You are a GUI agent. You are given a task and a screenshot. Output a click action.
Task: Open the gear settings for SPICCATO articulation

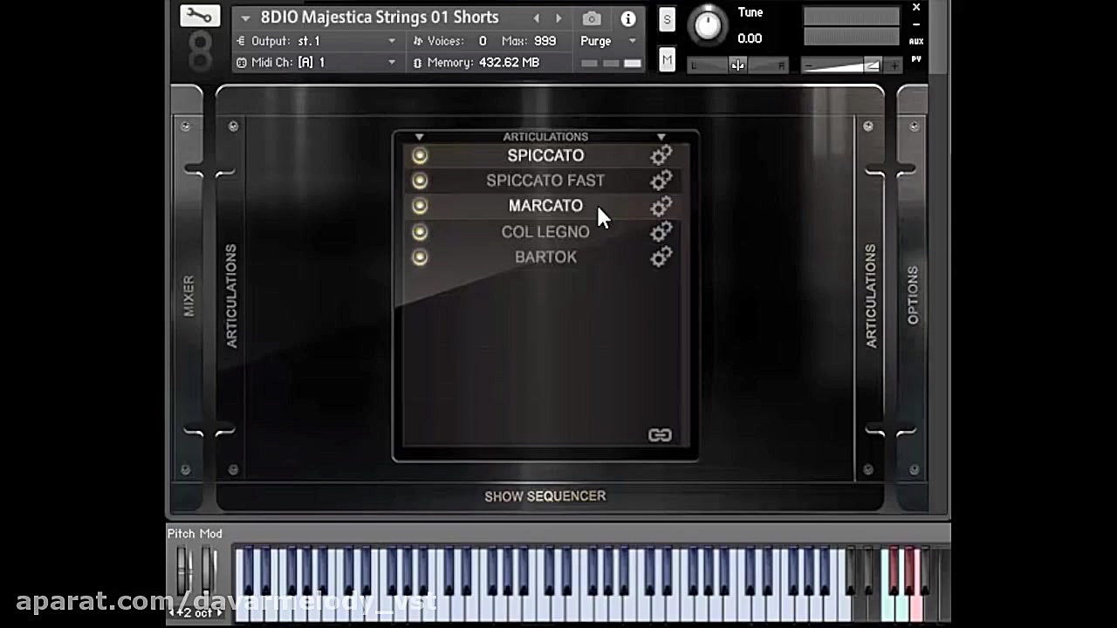click(661, 154)
